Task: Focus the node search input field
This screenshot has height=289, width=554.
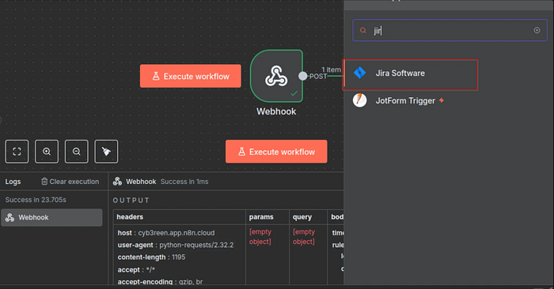Action: pos(450,30)
